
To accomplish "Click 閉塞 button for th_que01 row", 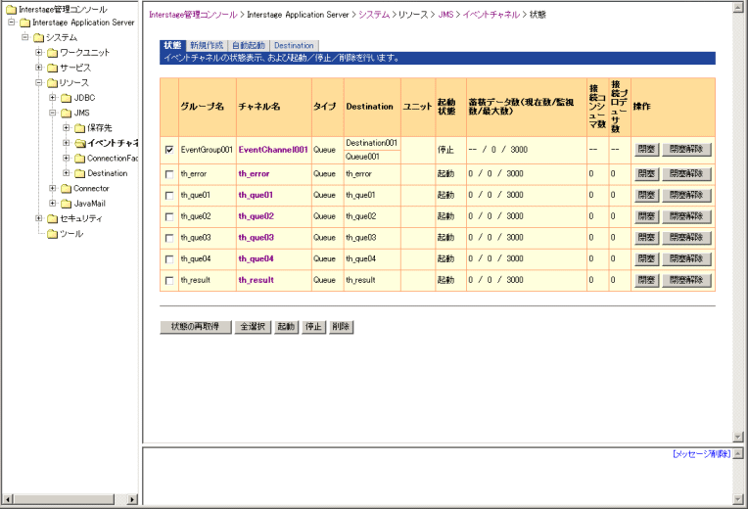I will coord(646,195).
